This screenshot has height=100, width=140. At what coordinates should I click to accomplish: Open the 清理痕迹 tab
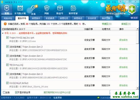pos(78,18)
